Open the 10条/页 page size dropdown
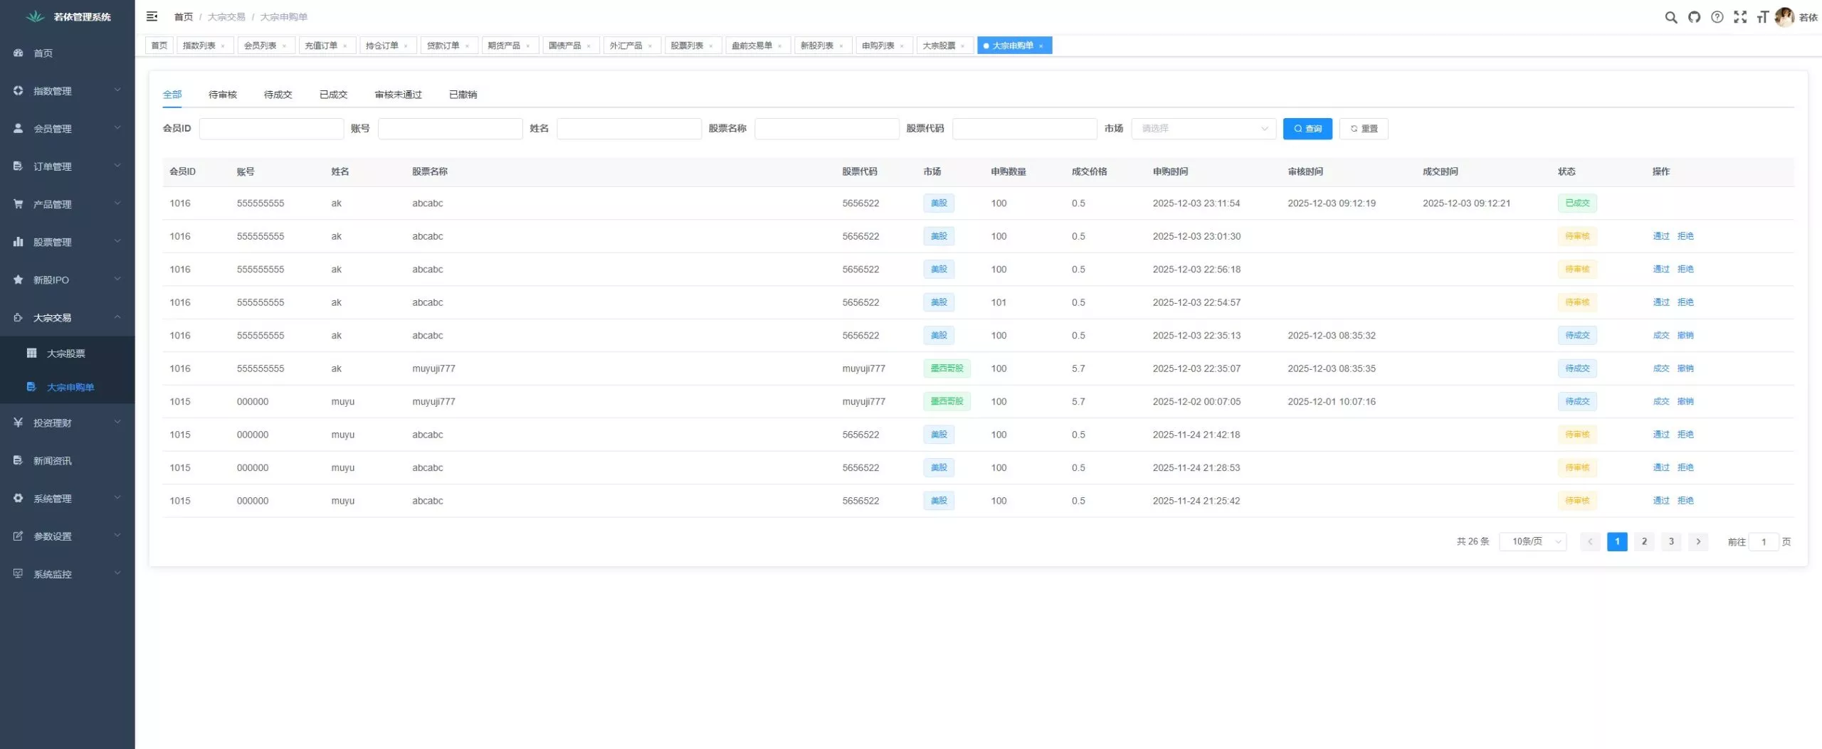 click(x=1532, y=542)
